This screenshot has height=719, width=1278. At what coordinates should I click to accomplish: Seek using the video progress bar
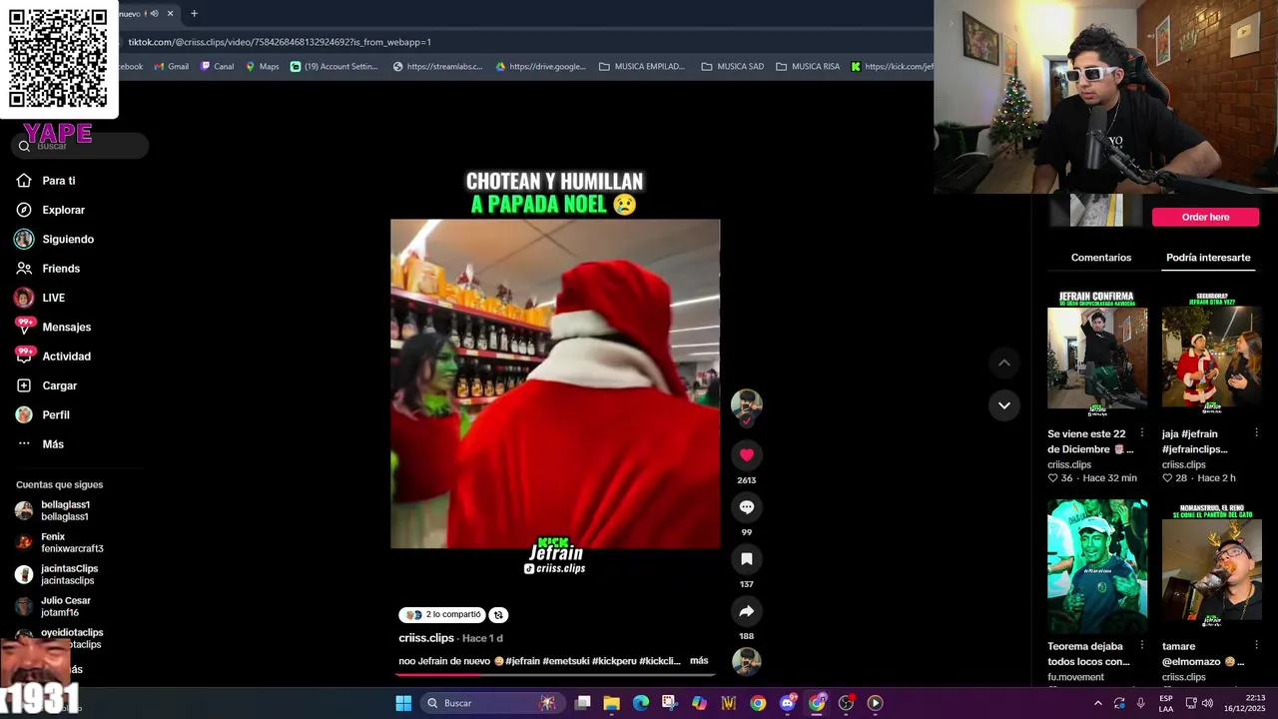[554, 675]
